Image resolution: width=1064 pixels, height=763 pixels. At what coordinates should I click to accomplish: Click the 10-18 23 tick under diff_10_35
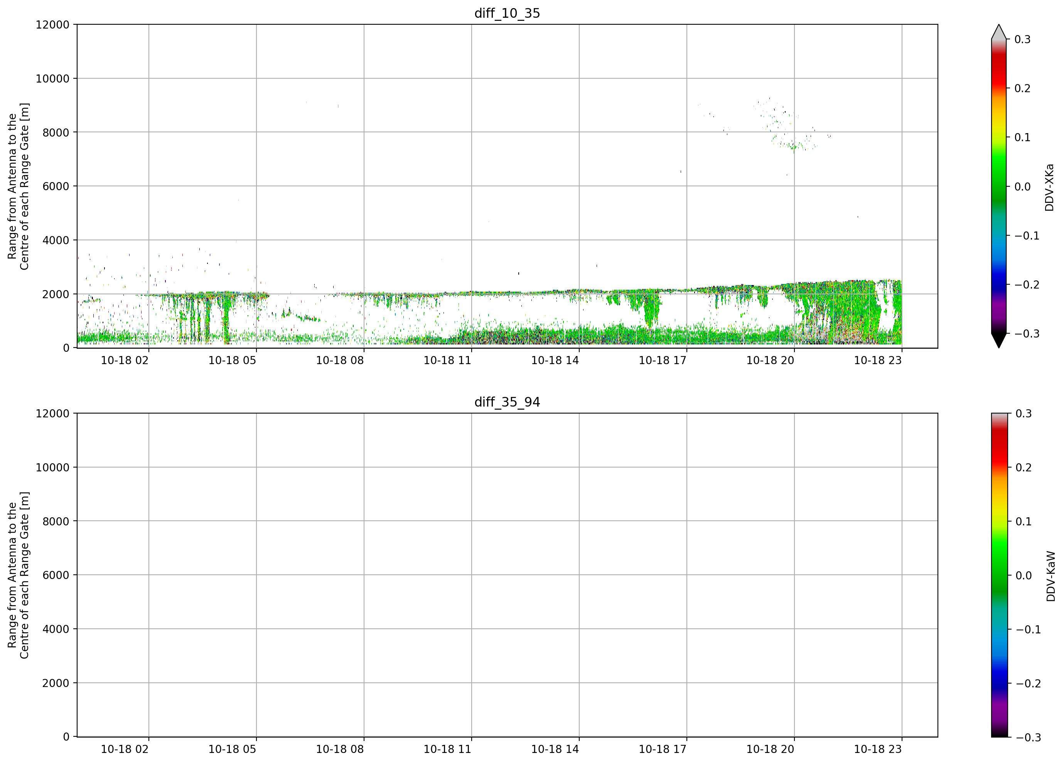[878, 360]
